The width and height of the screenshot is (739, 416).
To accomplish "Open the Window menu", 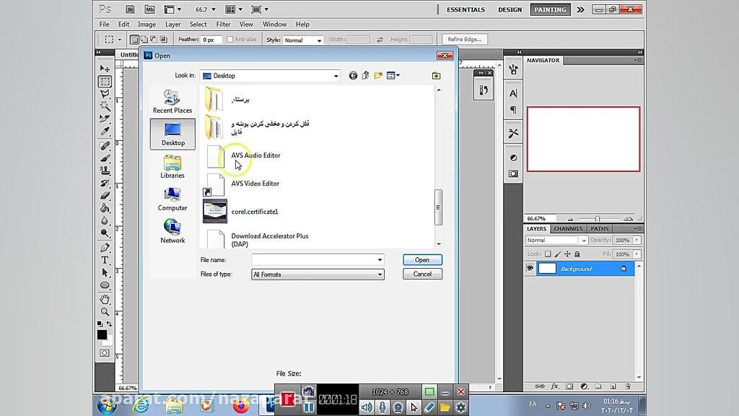I will click(x=274, y=24).
